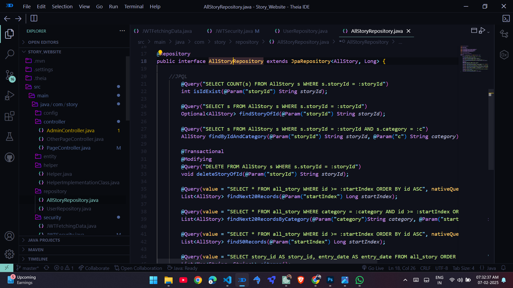
Task: Open the Extensions view
Action: (10, 116)
